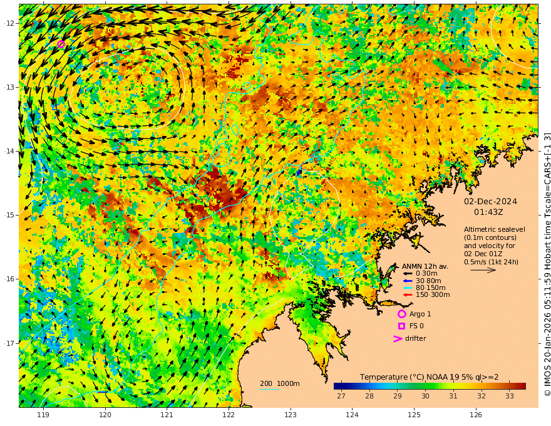Click the 'drifter' legend text

415,338
